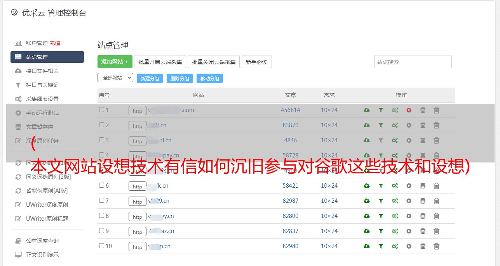Check the checkbox for site 8
The image size is (500, 266).
[x=101, y=216]
